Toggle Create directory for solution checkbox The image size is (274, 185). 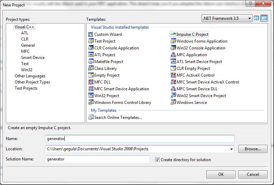157,160
